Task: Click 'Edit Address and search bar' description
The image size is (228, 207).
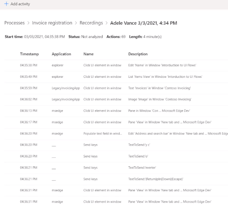Action: 178,133
